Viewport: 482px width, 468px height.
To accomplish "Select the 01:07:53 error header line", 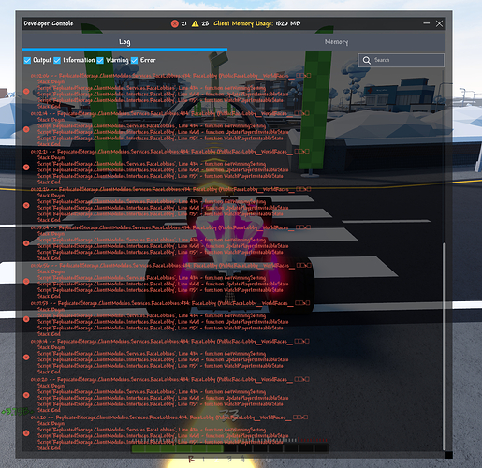I will [x=170, y=303].
